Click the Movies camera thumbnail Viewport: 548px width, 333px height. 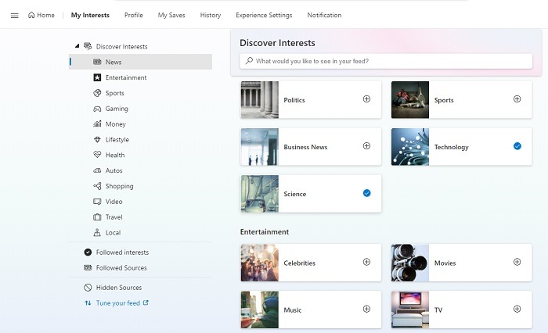(410, 263)
